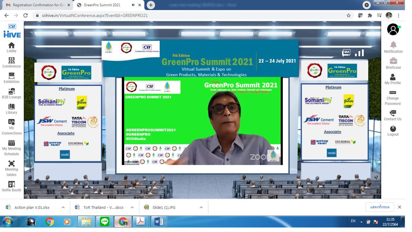Open the Chrome extensions puzzle icon
This screenshot has width=412, height=232.
click(x=370, y=15)
